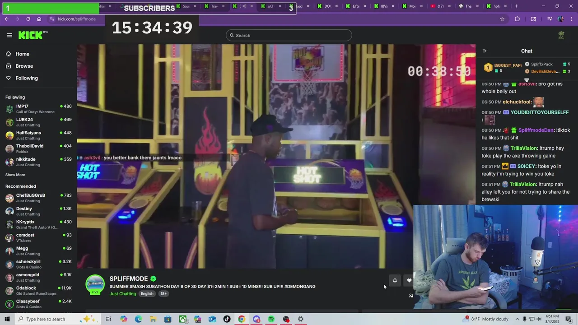
Task: Reload the page with refresh icon
Action: pyautogui.click(x=28, y=19)
